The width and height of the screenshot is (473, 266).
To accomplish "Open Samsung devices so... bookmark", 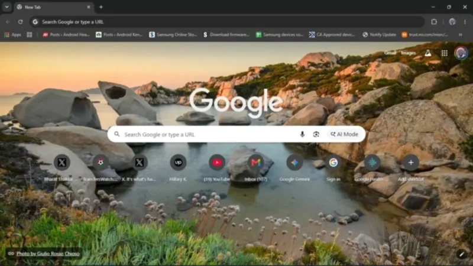I will (x=279, y=35).
